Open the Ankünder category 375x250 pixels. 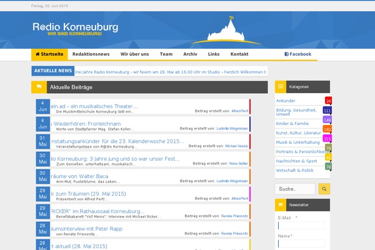tap(286, 101)
